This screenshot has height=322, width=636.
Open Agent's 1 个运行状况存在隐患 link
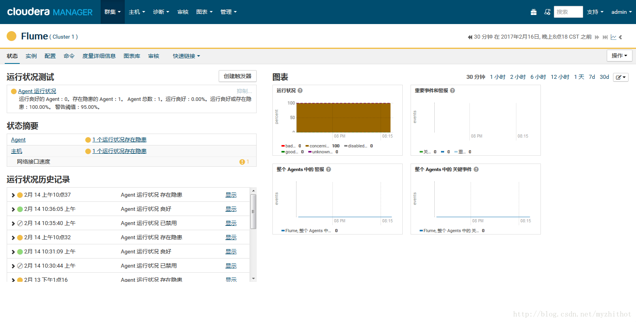(119, 140)
